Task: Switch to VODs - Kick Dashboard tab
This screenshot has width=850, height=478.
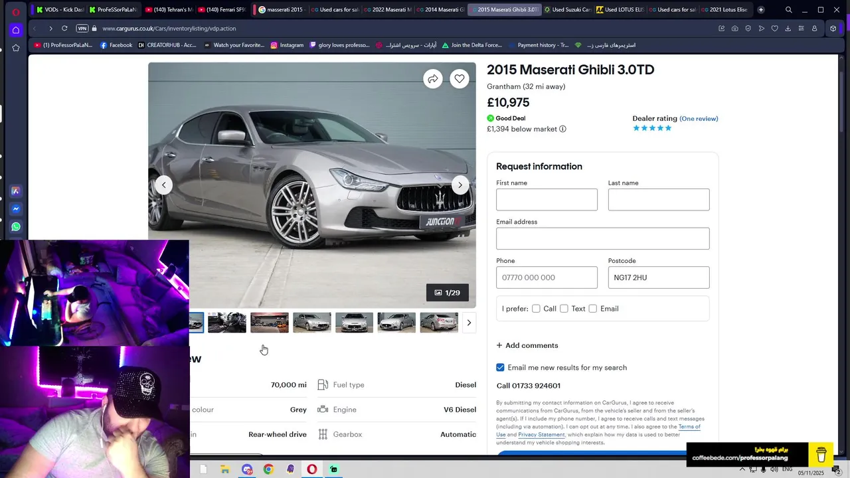Action: [60, 10]
